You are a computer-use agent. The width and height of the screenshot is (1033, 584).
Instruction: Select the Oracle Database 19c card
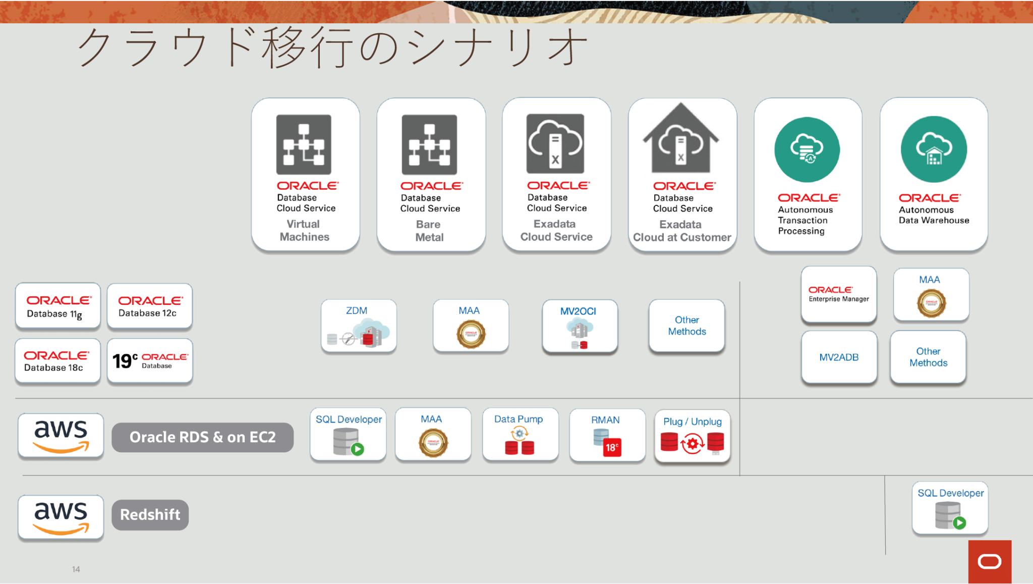point(150,361)
